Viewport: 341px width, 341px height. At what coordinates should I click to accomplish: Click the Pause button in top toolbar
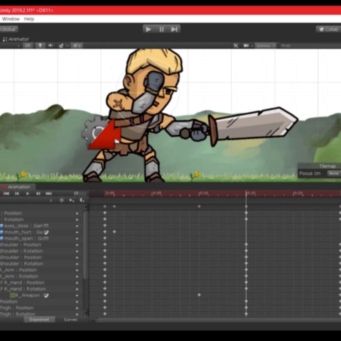(162, 29)
